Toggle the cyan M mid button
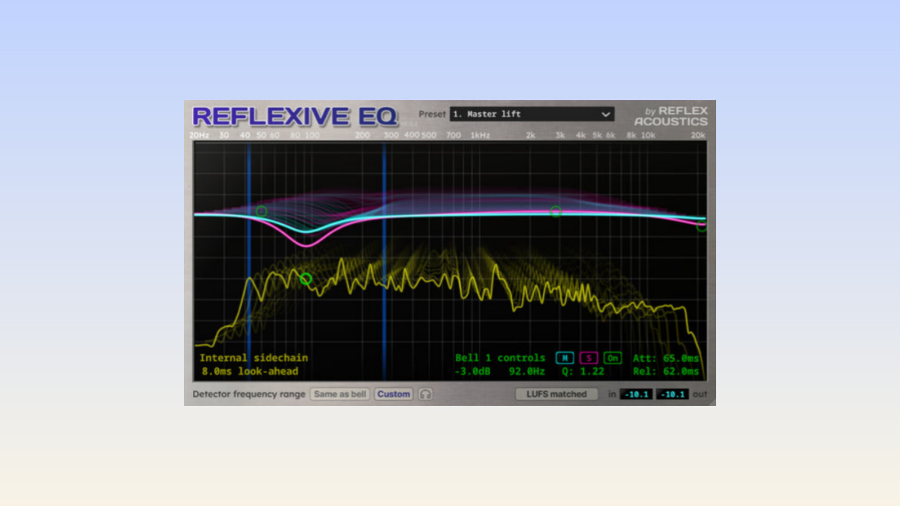The height and width of the screenshot is (506, 900). point(565,358)
